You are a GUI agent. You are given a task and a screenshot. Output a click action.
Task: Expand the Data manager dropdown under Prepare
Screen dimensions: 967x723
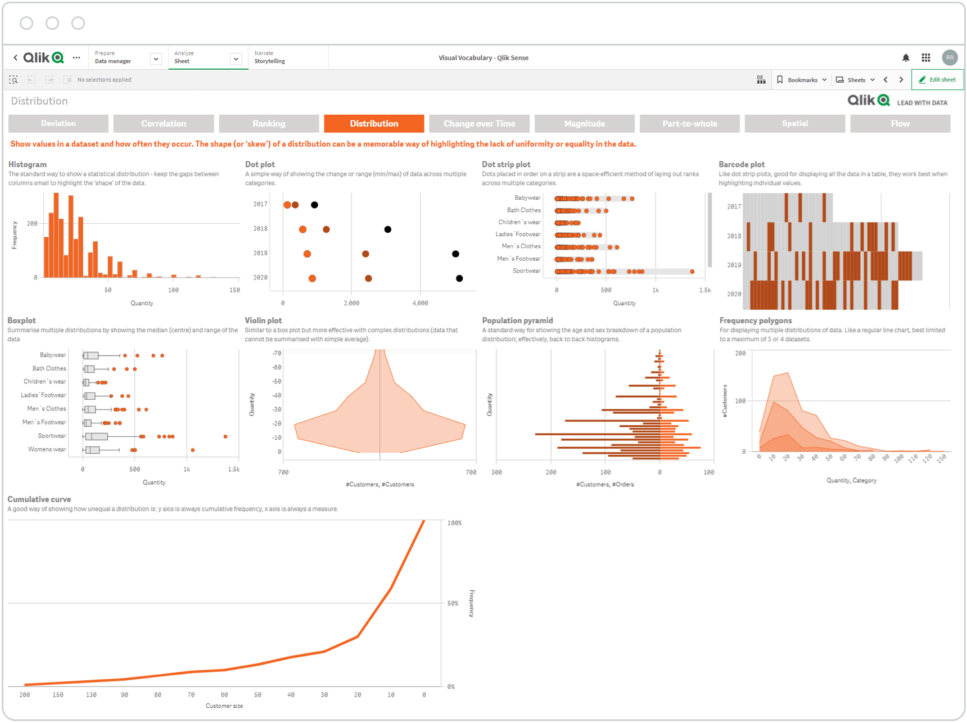[x=156, y=58]
